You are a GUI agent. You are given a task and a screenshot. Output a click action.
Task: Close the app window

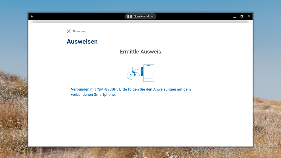(249, 16)
